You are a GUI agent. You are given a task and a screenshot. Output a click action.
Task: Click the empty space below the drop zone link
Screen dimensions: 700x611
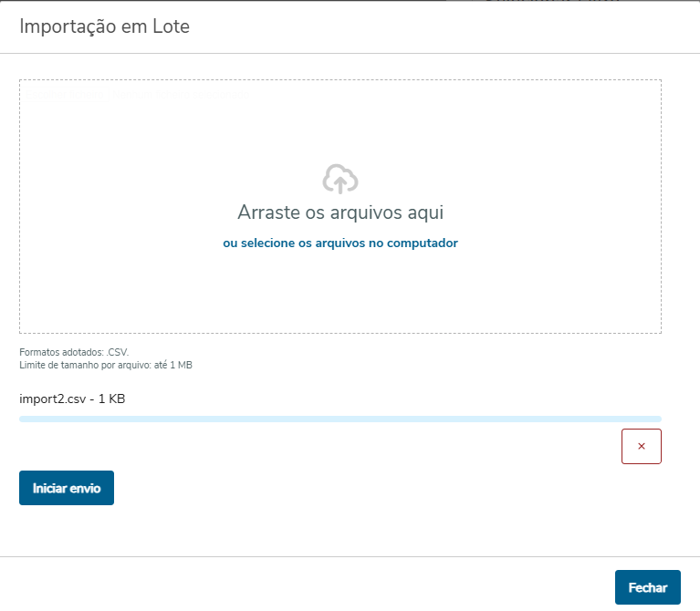340,292
